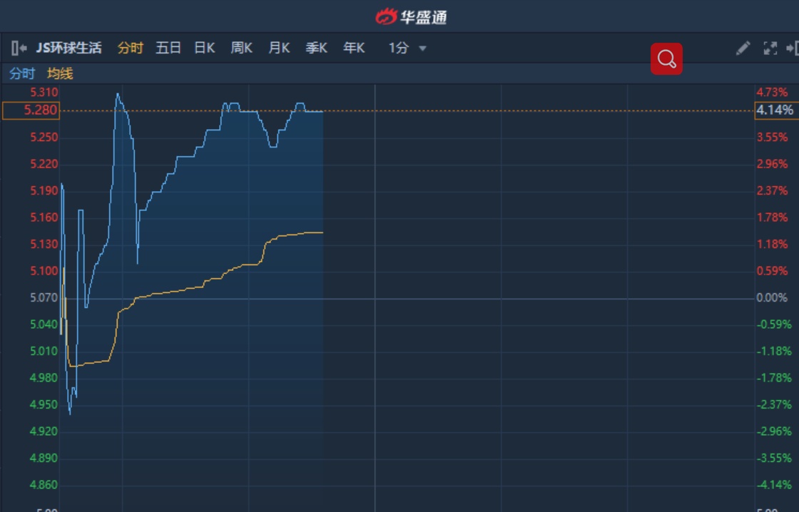Select the pencil drawing tool icon

743,48
